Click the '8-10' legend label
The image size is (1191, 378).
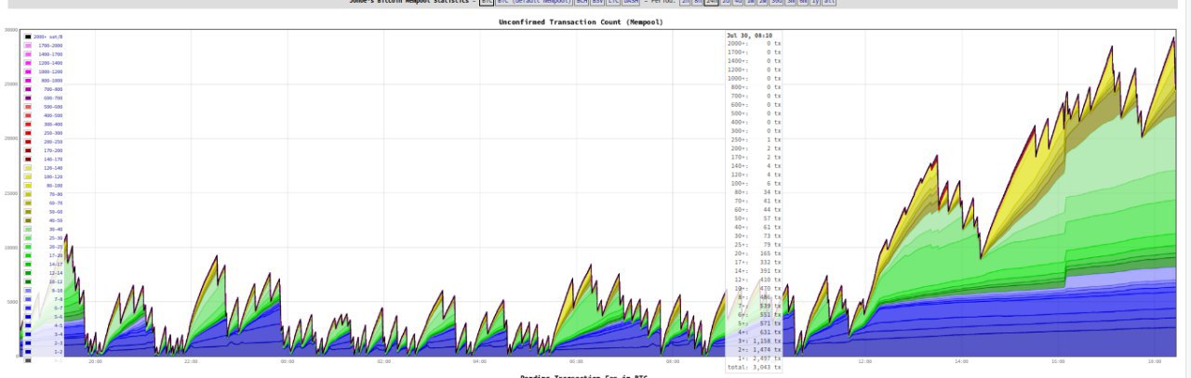[x=58, y=291]
